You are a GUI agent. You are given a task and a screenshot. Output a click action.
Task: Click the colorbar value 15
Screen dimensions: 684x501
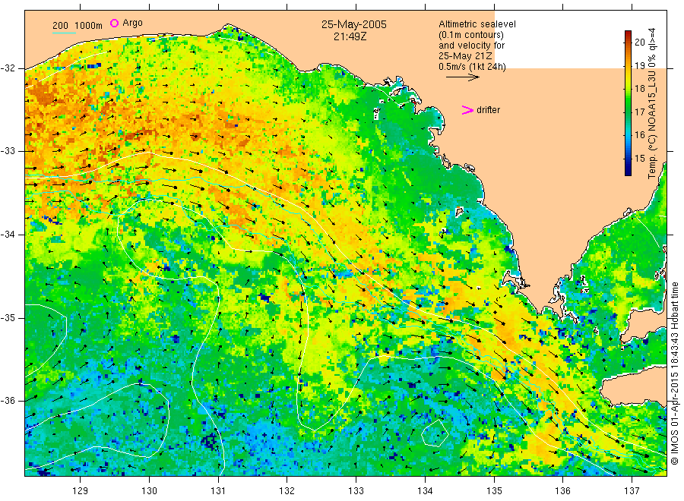639,158
